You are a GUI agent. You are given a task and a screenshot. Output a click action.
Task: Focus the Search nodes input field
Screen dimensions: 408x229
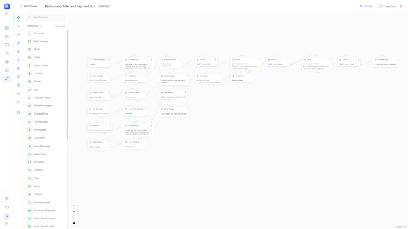pos(46,17)
